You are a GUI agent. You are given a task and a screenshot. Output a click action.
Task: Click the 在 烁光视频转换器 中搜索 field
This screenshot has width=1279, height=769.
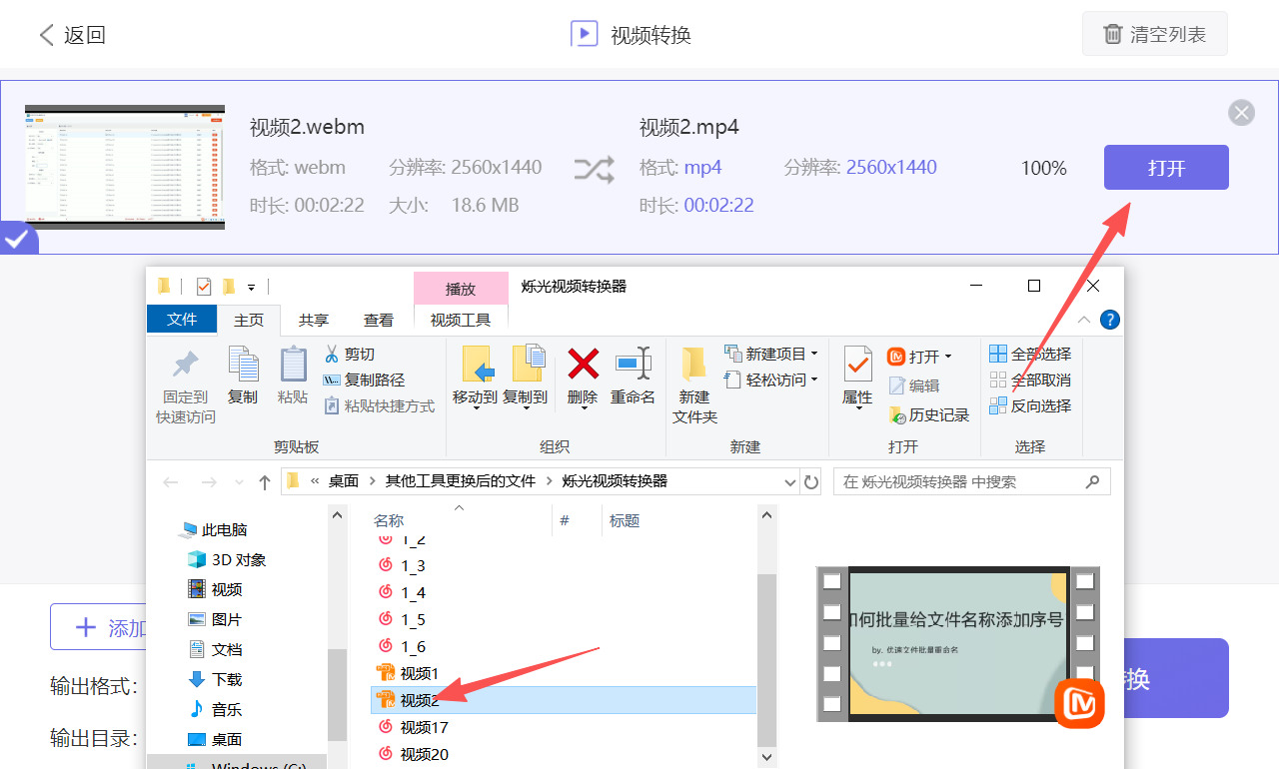coord(971,481)
